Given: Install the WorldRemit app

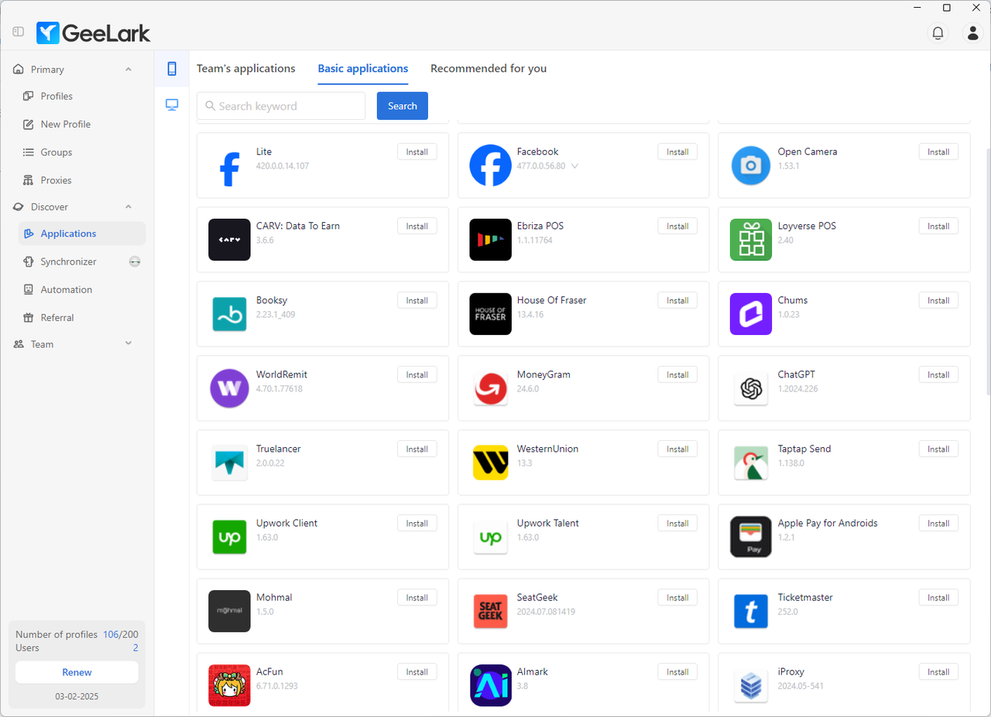Looking at the screenshot, I should [417, 375].
